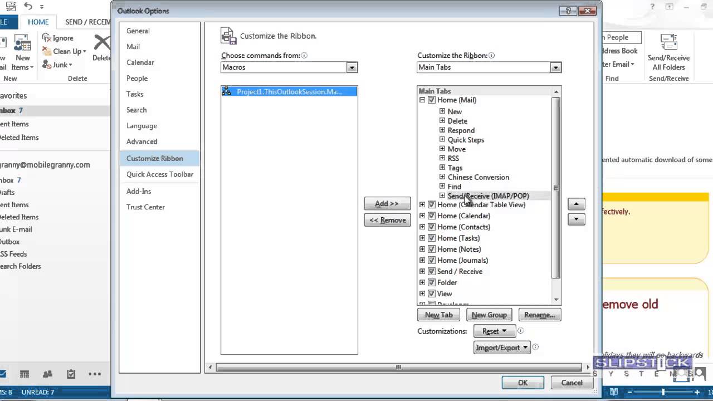The height and width of the screenshot is (401, 713).
Task: Open Outbox folder in Outlook folder pane
Action: coord(10,242)
